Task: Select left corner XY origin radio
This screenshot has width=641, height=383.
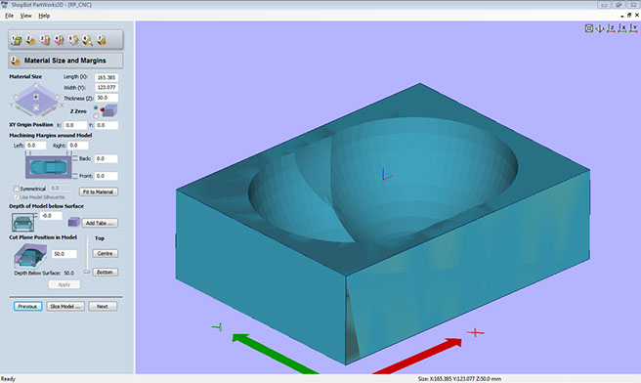Action: click(16, 97)
